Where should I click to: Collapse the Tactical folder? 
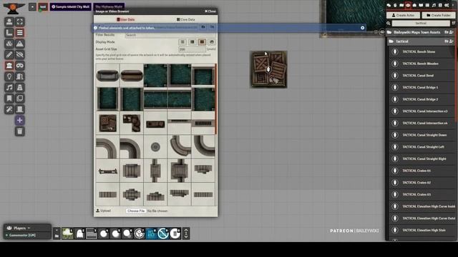coord(421,41)
